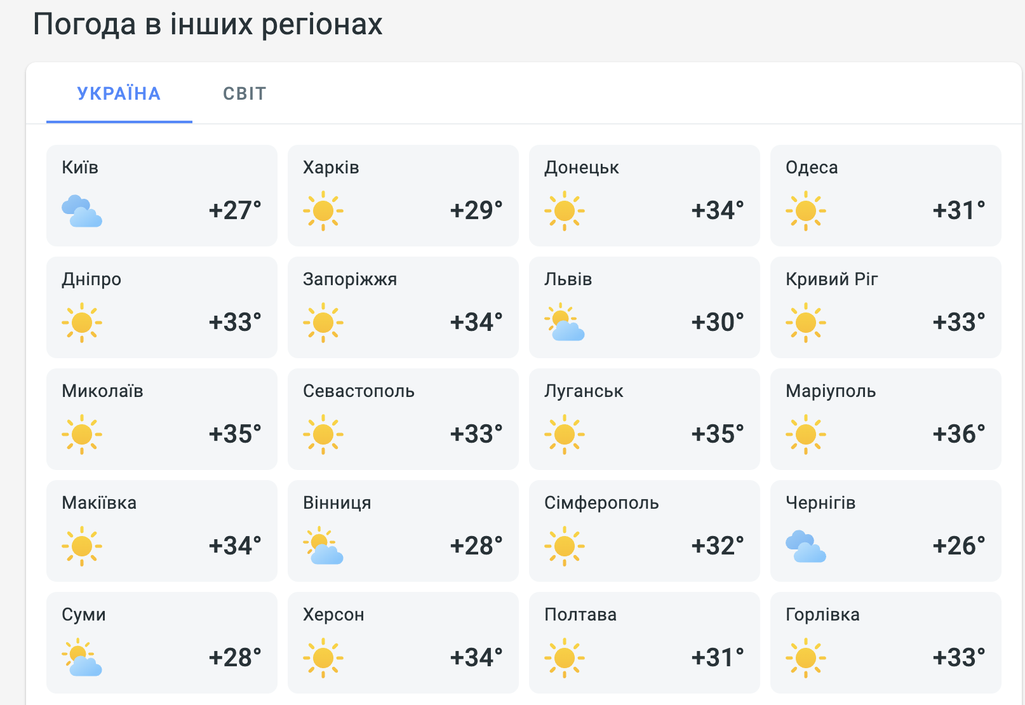The width and height of the screenshot is (1025, 705).
Task: Click the sun icon for Маріуполь
Action: (806, 434)
